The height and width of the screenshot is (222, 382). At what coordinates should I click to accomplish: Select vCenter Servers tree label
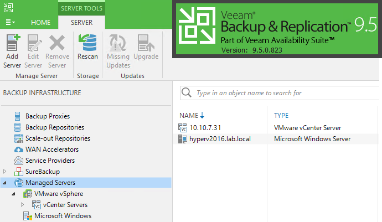[x=65, y=205]
